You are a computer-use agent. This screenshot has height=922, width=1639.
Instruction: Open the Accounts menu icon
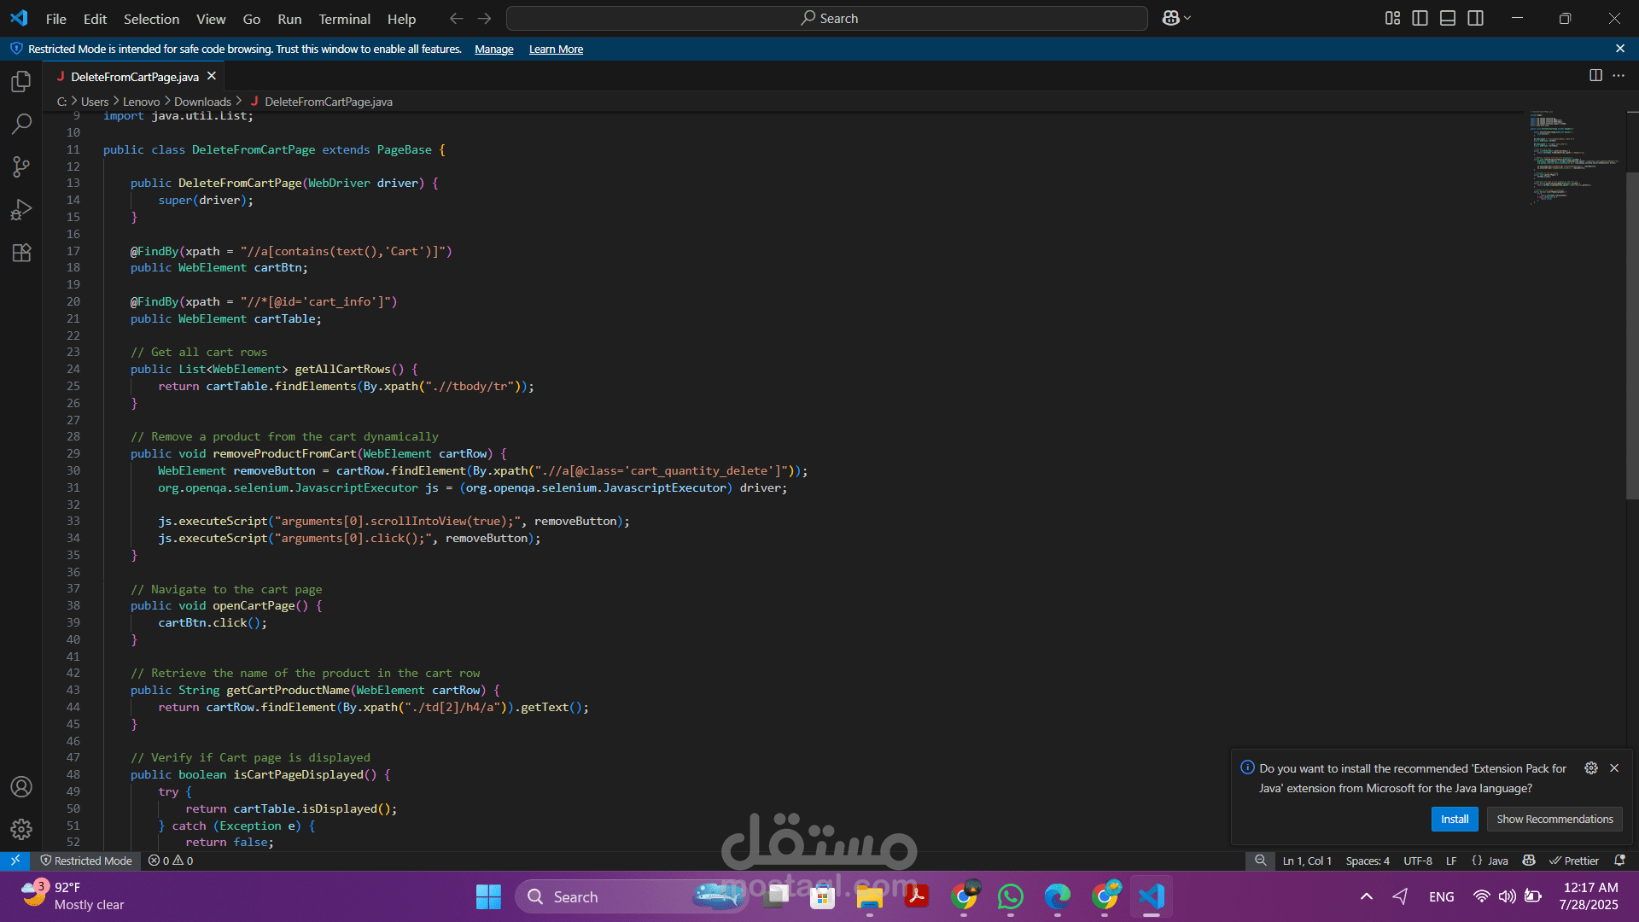pyautogui.click(x=21, y=786)
